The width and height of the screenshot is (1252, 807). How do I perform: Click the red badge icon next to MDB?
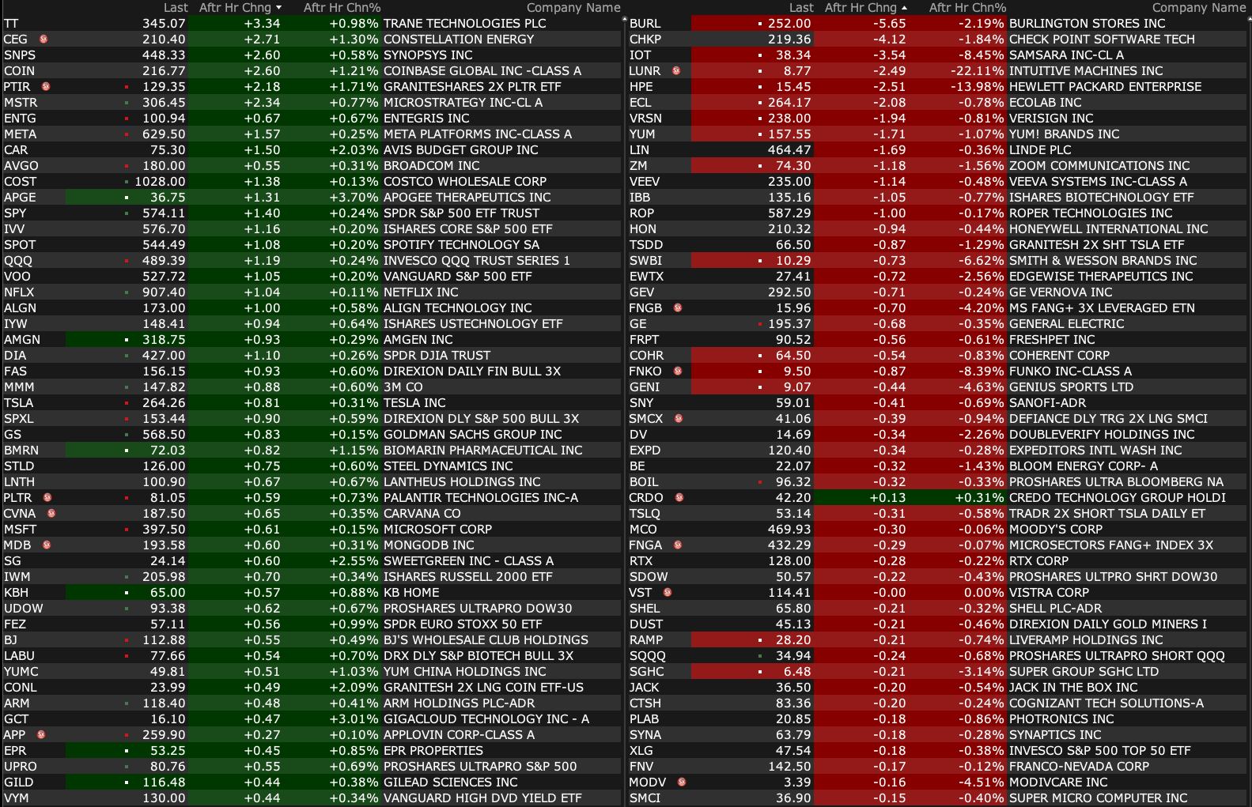[x=47, y=545]
